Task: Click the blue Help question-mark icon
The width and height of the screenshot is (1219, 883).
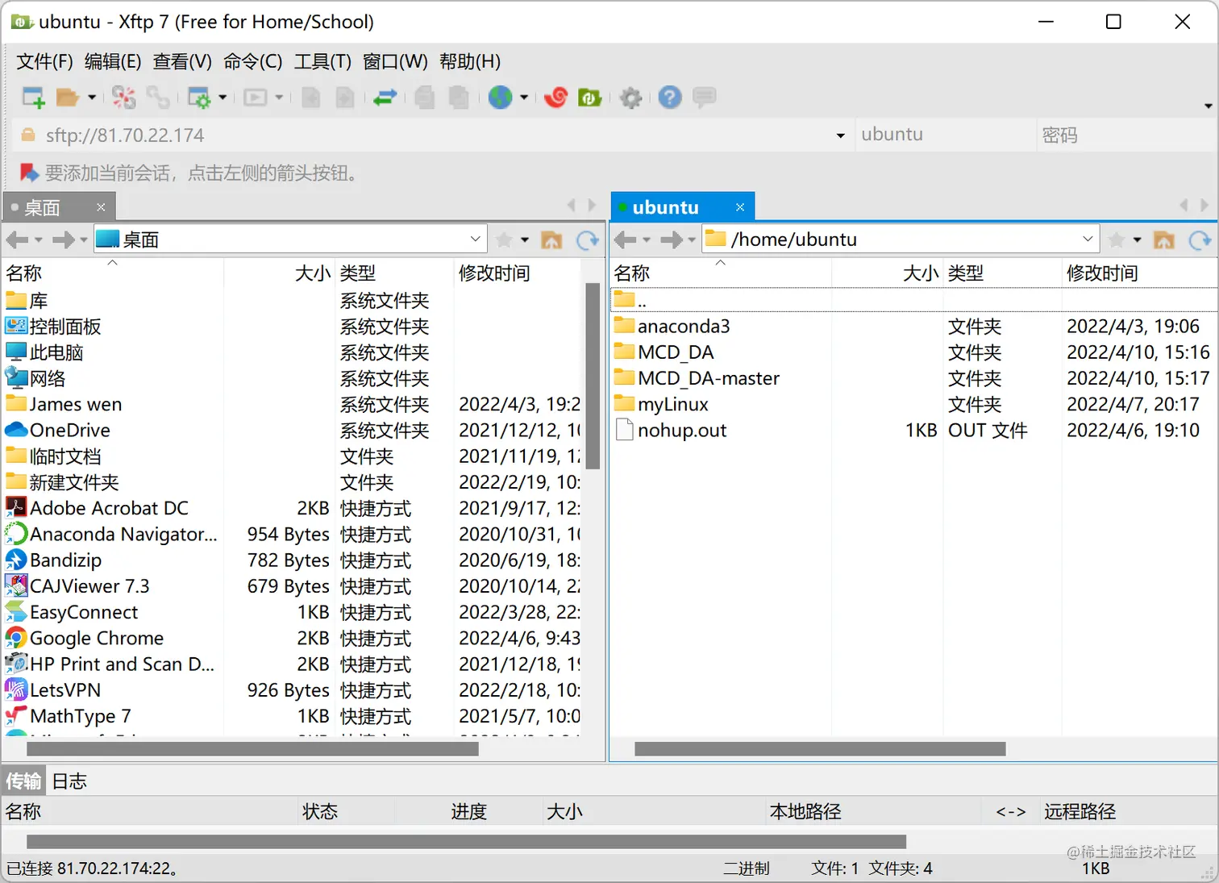Action: 670,98
